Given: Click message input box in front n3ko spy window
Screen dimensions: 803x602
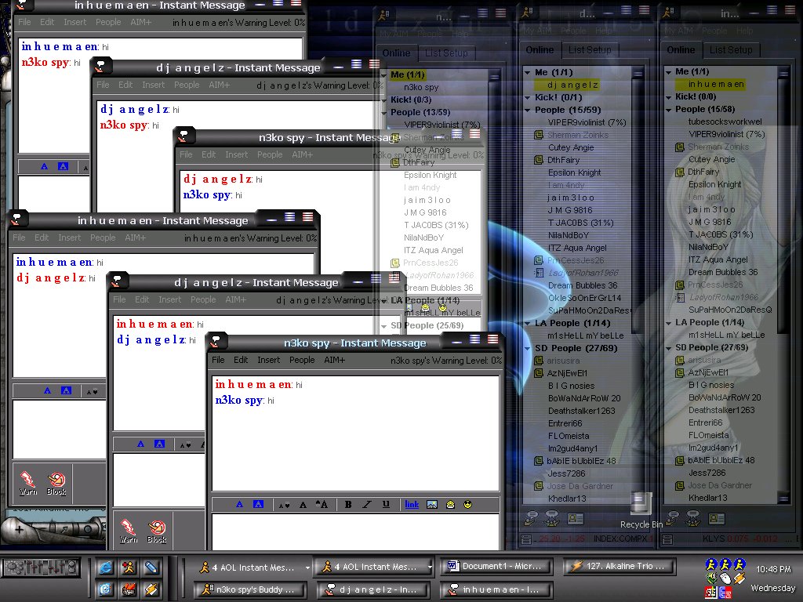Looking at the screenshot, I should (355, 532).
